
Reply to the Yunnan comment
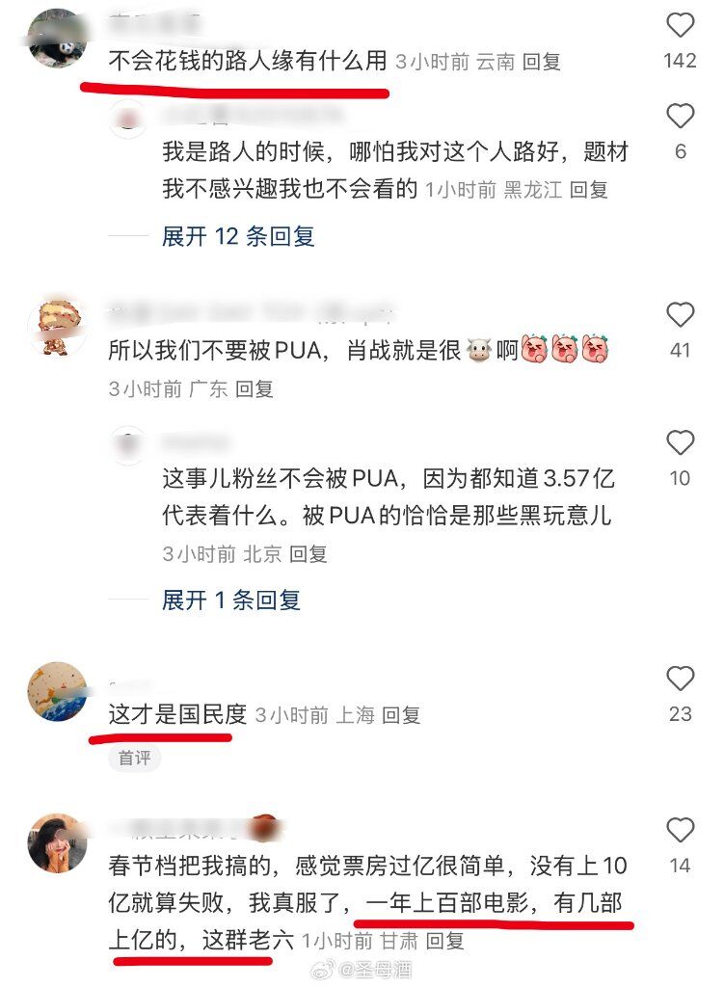542,62
